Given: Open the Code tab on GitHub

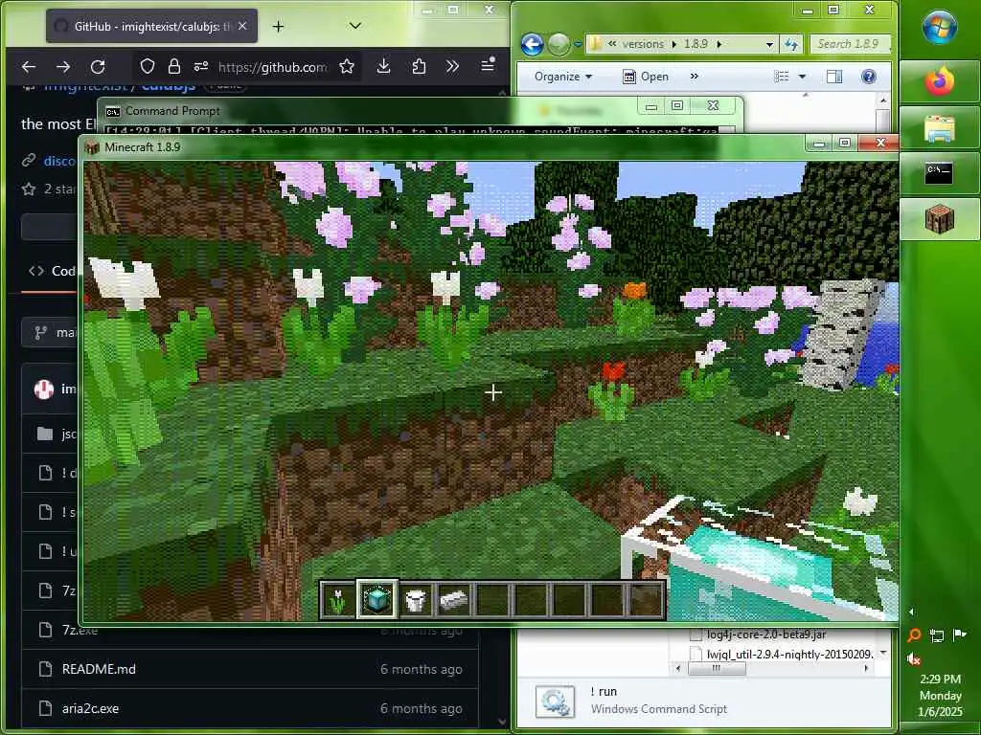Looking at the screenshot, I should pyautogui.click(x=53, y=271).
